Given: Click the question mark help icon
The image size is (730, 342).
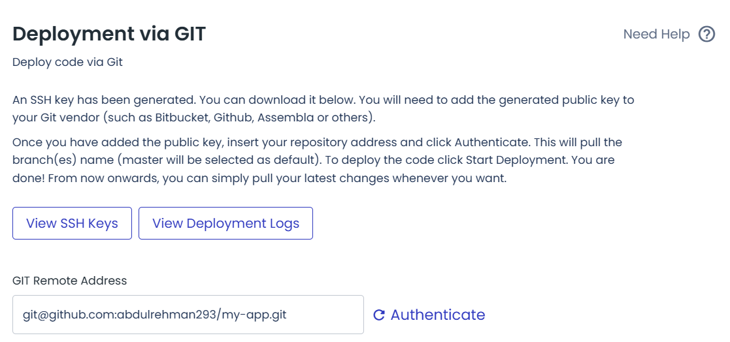Looking at the screenshot, I should (x=706, y=35).
